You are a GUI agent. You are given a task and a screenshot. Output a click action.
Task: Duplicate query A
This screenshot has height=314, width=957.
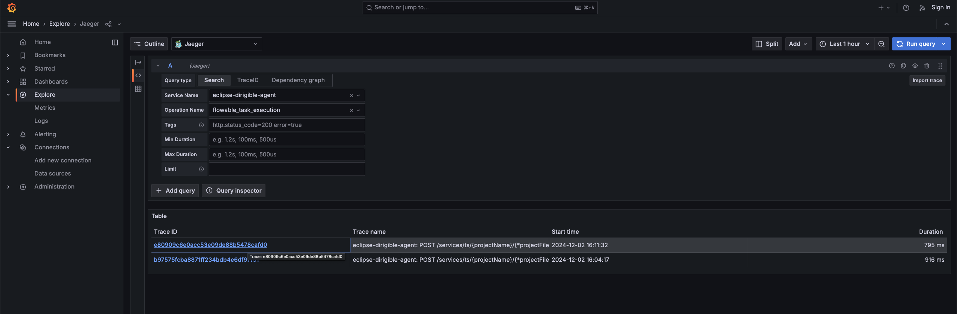[904, 66]
